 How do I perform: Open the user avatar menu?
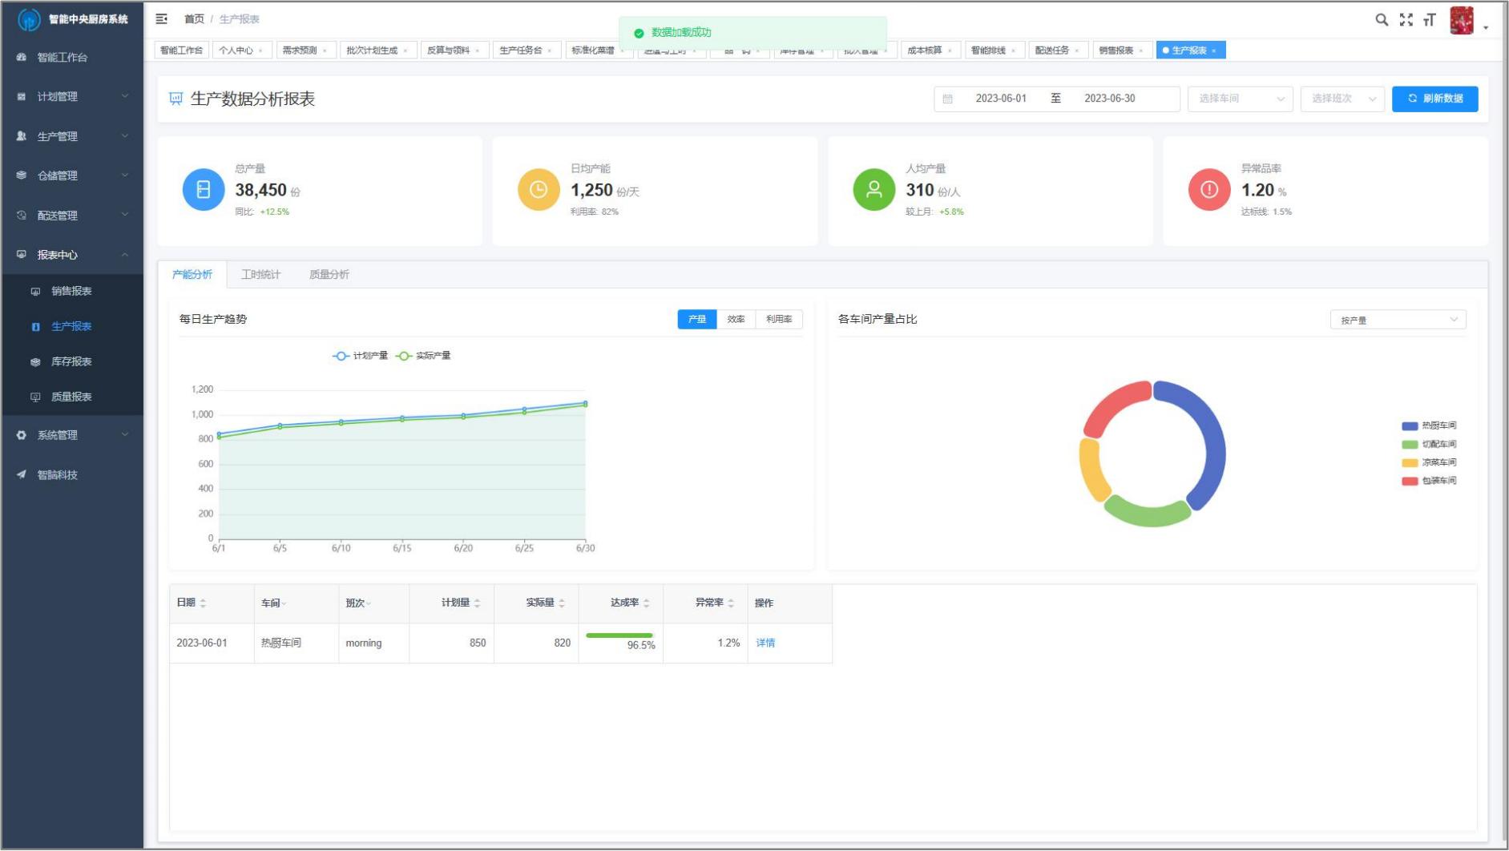coord(1462,21)
